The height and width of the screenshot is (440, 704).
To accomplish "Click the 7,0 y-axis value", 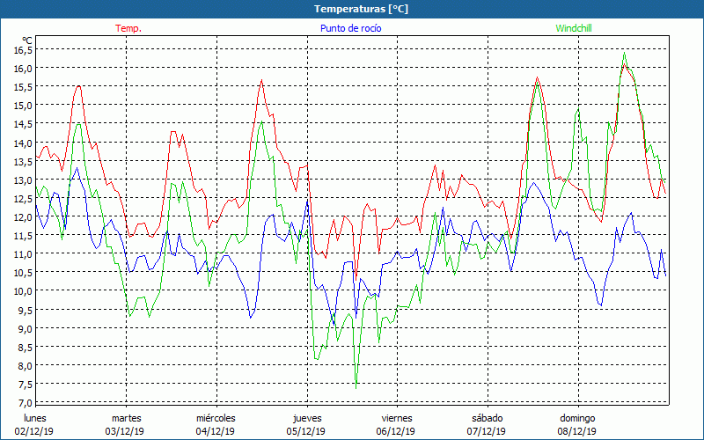I will click(x=26, y=403).
